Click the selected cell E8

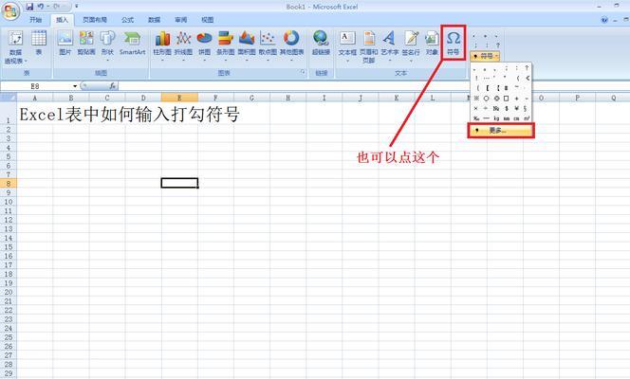179,183
